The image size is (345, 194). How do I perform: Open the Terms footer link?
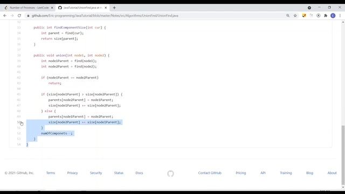50,173
